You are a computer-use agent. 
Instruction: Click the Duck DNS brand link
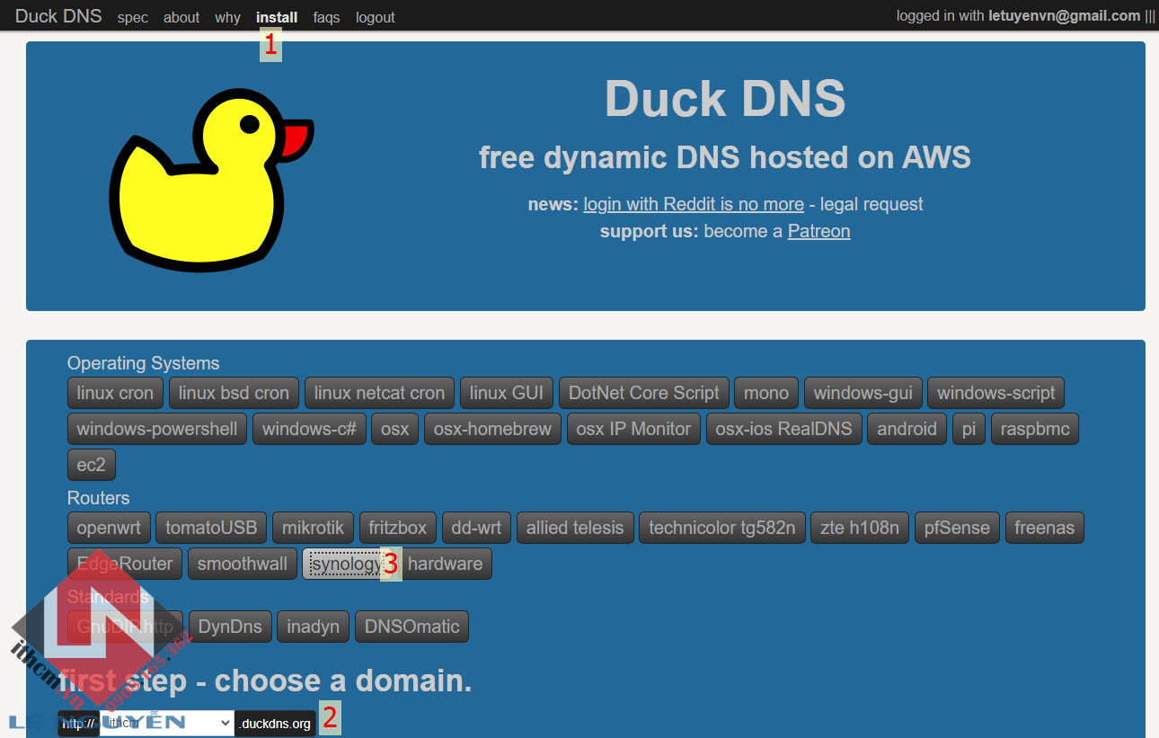pyautogui.click(x=58, y=16)
